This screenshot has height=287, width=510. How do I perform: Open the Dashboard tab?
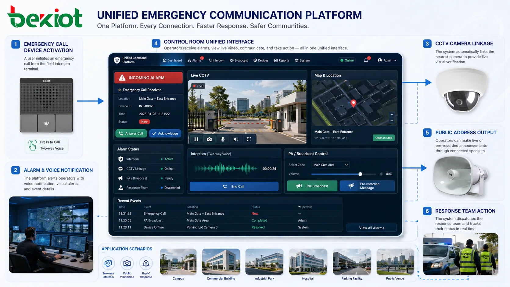pos(172,60)
